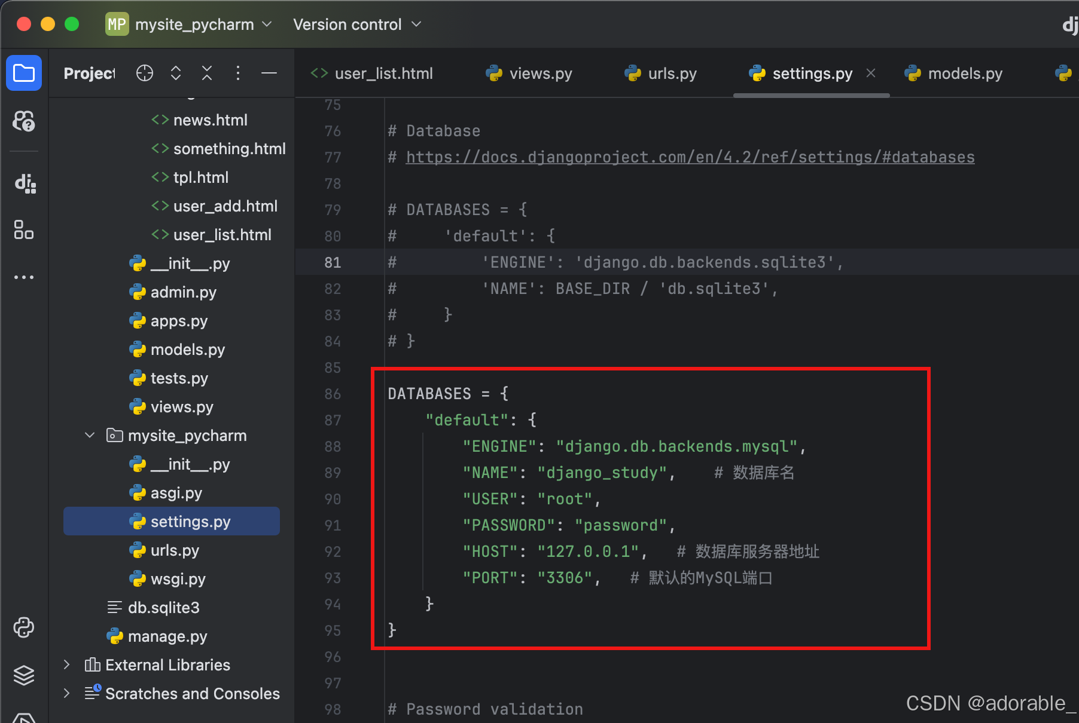Place cursor on DATABASES = { line 86

pyautogui.click(x=449, y=394)
